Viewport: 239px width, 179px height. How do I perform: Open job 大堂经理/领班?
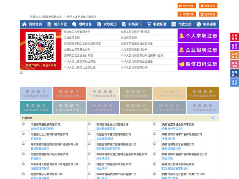click(x=105, y=139)
